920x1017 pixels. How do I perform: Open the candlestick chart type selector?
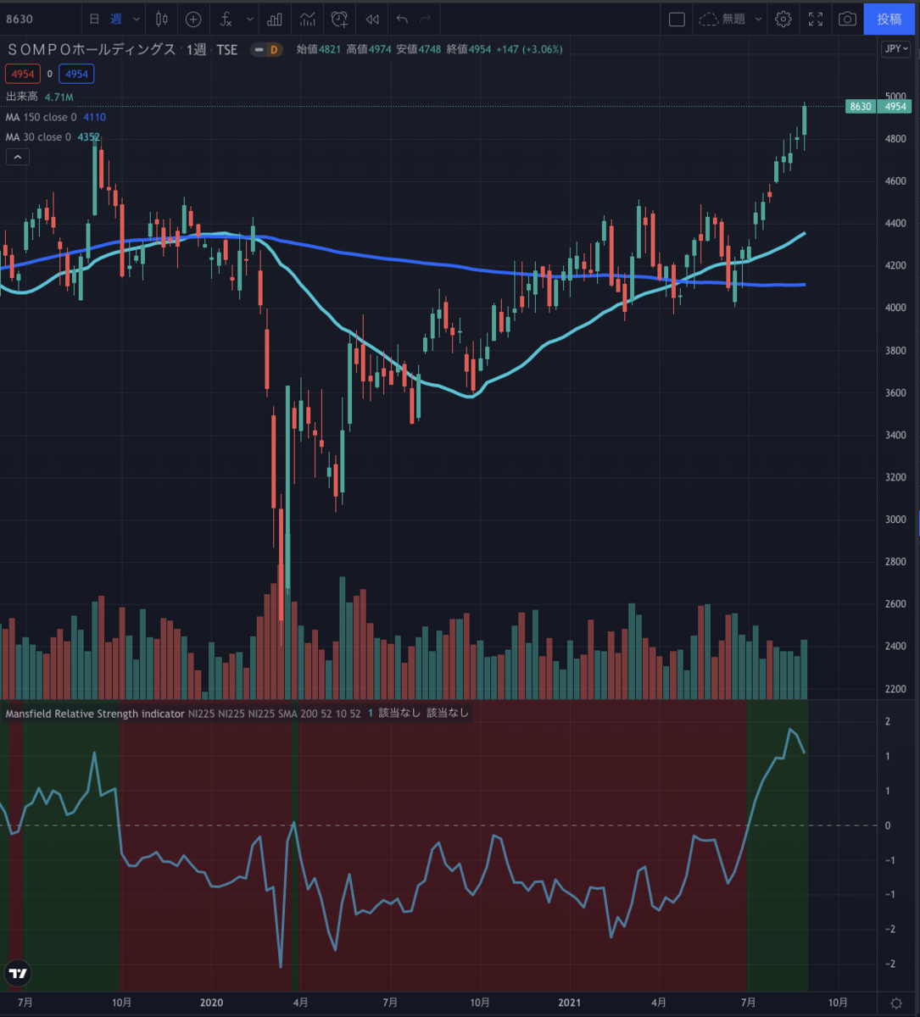pyautogui.click(x=162, y=19)
